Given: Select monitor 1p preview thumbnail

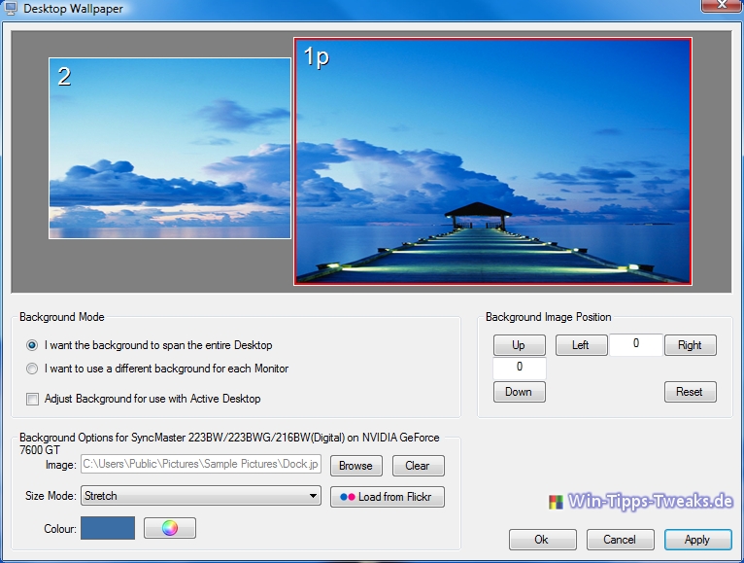Looking at the screenshot, I should (x=492, y=161).
